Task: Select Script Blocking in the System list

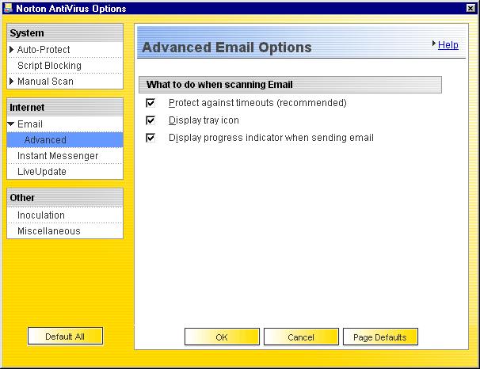Action: 49,66
